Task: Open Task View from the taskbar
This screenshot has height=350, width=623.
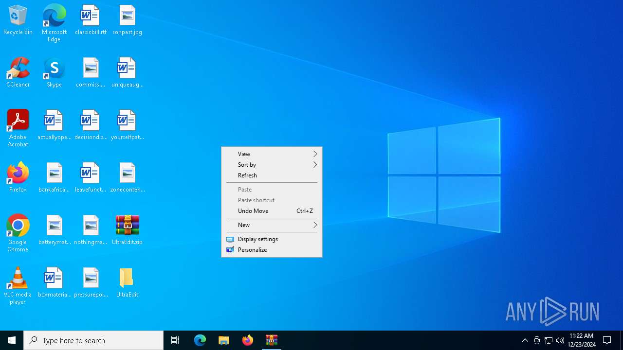Action: click(175, 340)
